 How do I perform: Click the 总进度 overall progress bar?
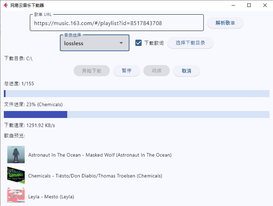coord(137,94)
